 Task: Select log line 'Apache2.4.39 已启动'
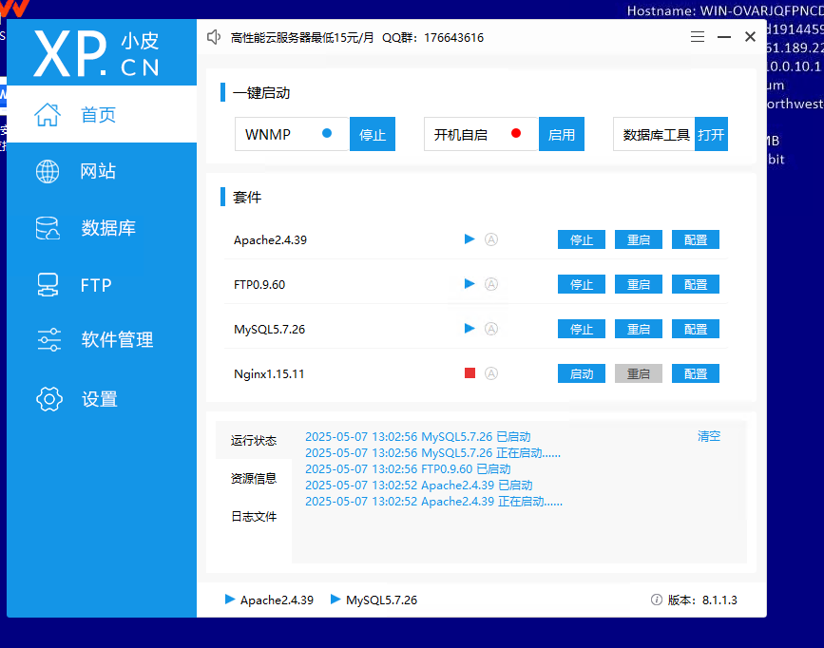[x=419, y=486]
